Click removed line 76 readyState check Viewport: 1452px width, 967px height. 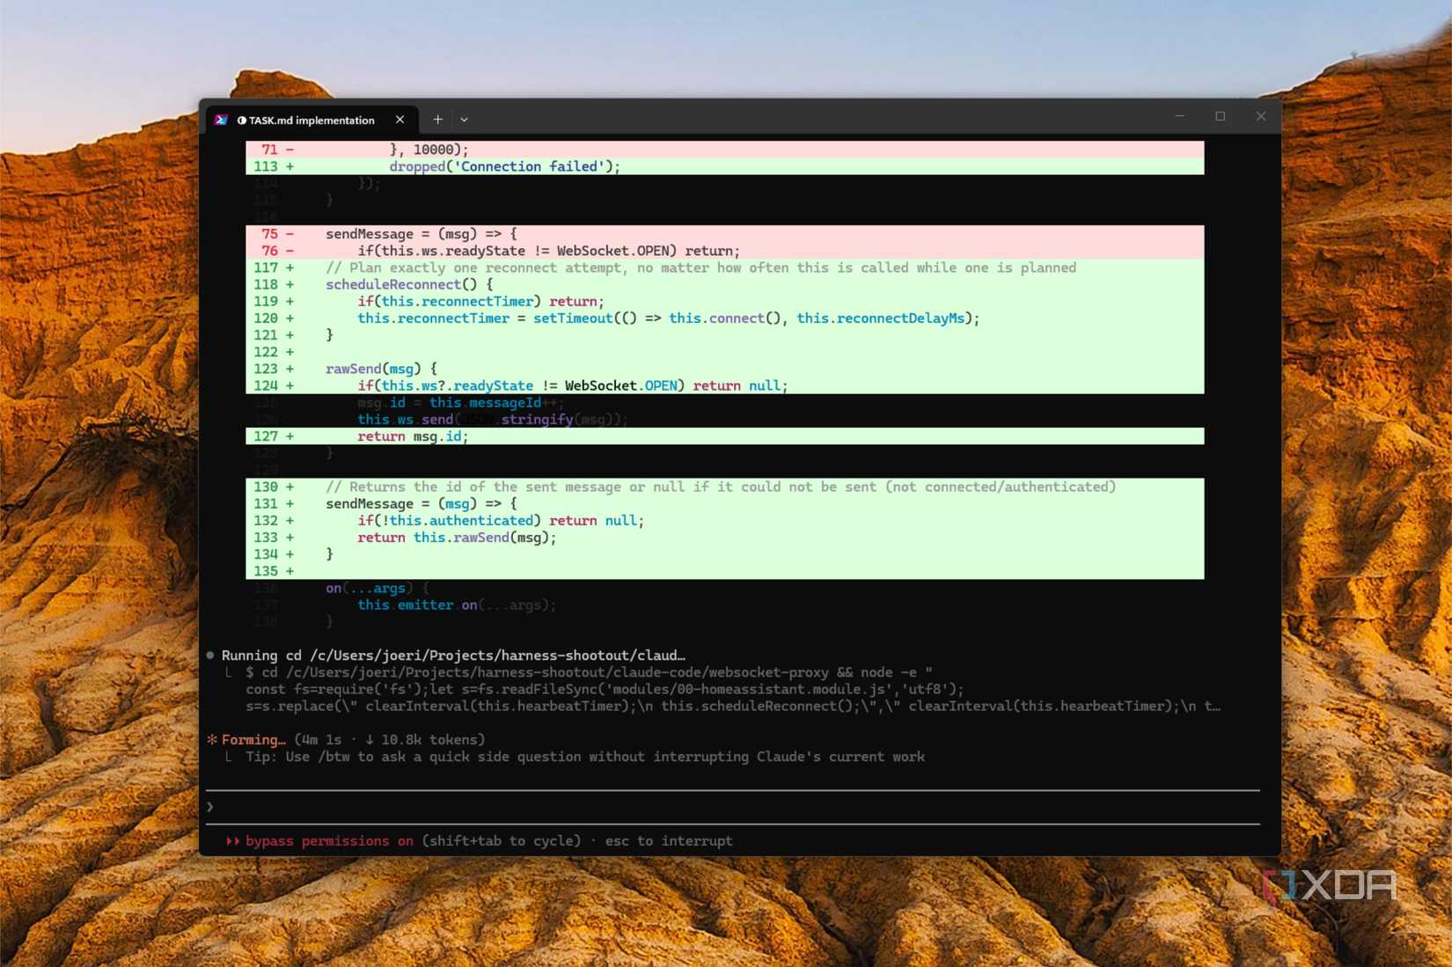coord(724,251)
